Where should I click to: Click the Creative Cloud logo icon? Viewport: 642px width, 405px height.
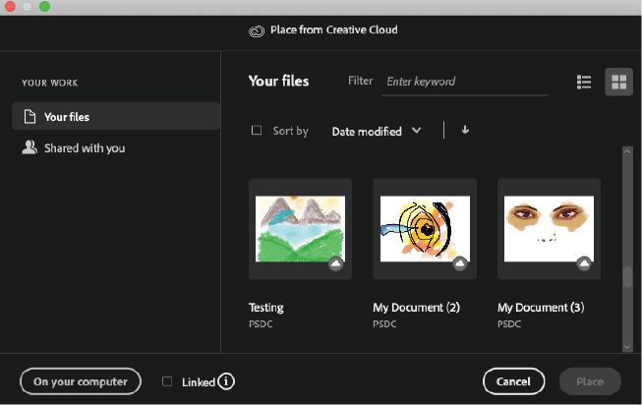coord(257,30)
